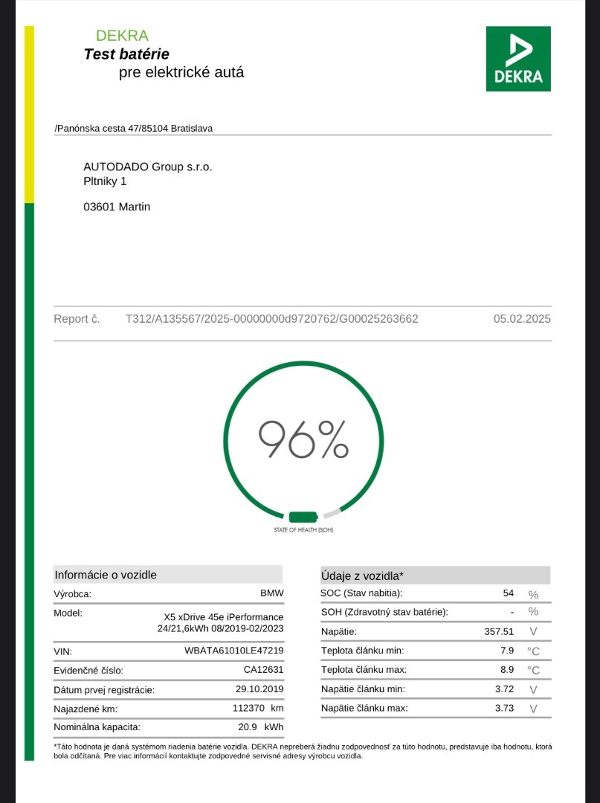Click the X5 xDrive 45e iPerformance model text
Image resolution: width=600 pixels, height=803 pixels.
tap(223, 617)
